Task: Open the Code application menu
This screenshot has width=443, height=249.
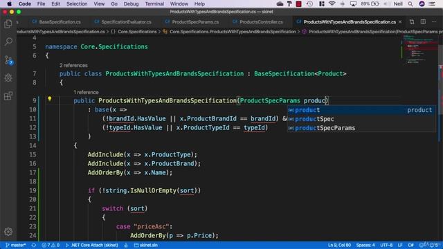Action: pos(25,4)
